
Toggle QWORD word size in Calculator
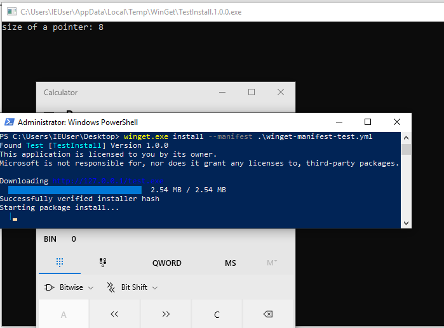[x=167, y=263]
